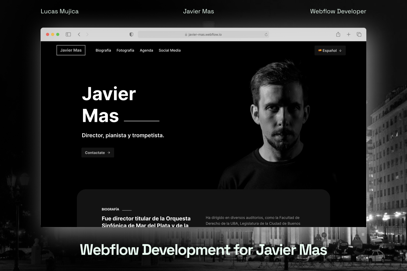This screenshot has width=407, height=271.
Task: Click the large Javier Mas heading
Action: click(x=109, y=104)
